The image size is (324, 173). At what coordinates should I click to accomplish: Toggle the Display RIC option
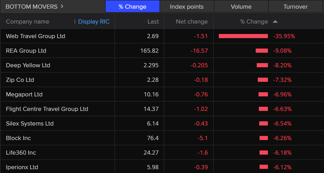[93, 21]
